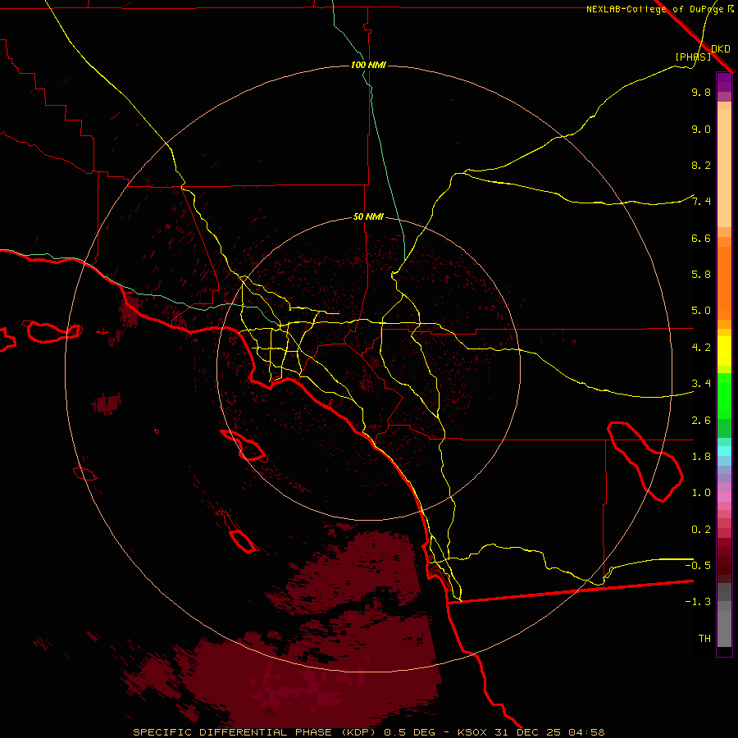Screen dimensions: 738x738
Task: Click the 7.4 scale value
Action: (x=701, y=202)
